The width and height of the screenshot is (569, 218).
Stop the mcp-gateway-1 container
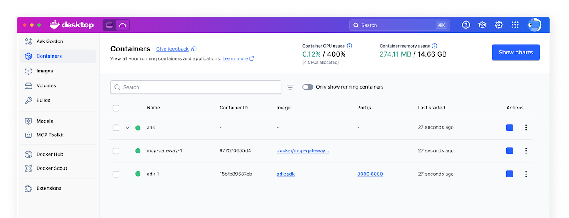coord(509,151)
